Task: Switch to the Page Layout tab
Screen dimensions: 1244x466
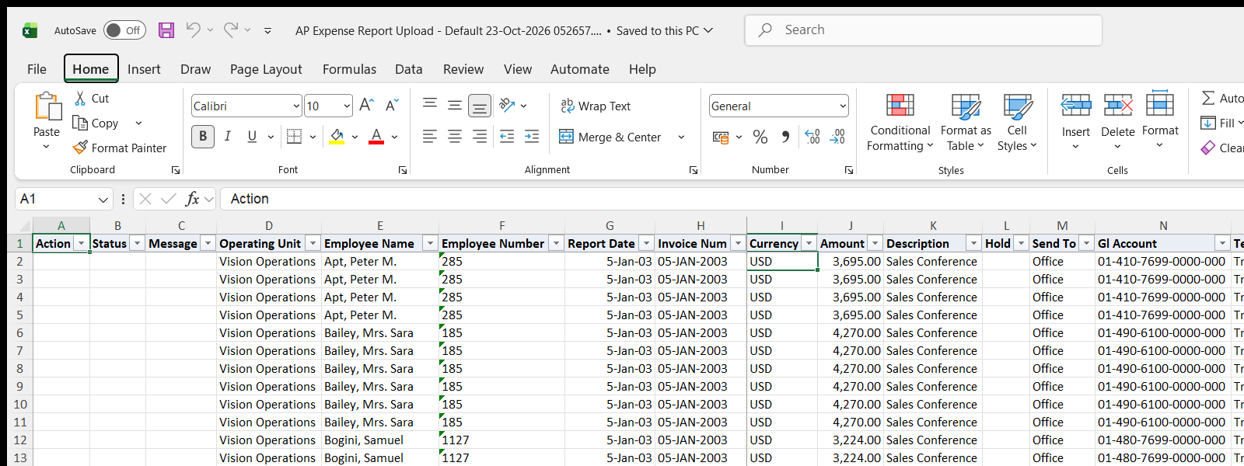Action: 266,69
